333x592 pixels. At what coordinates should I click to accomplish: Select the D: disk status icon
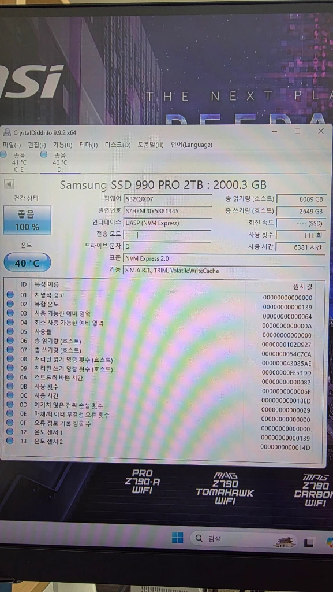pos(44,154)
